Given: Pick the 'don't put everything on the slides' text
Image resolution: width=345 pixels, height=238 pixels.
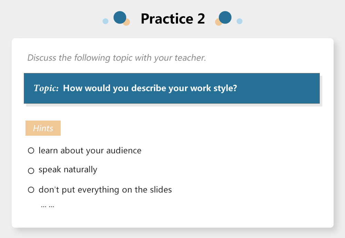Looking at the screenshot, I should click(105, 190).
